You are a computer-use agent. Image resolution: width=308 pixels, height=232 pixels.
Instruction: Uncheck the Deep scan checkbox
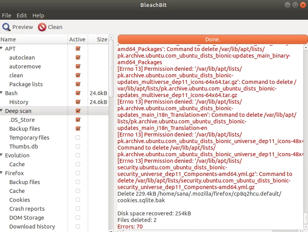click(x=78, y=111)
